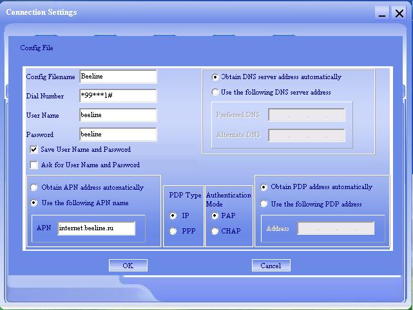This screenshot has height=310, width=413.
Task: Select Use the following APN name
Action: tap(35, 203)
